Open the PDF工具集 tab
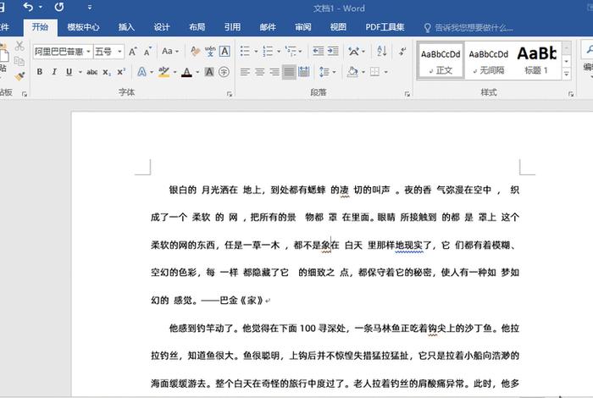The height and width of the screenshot is (398, 593). coord(385,27)
